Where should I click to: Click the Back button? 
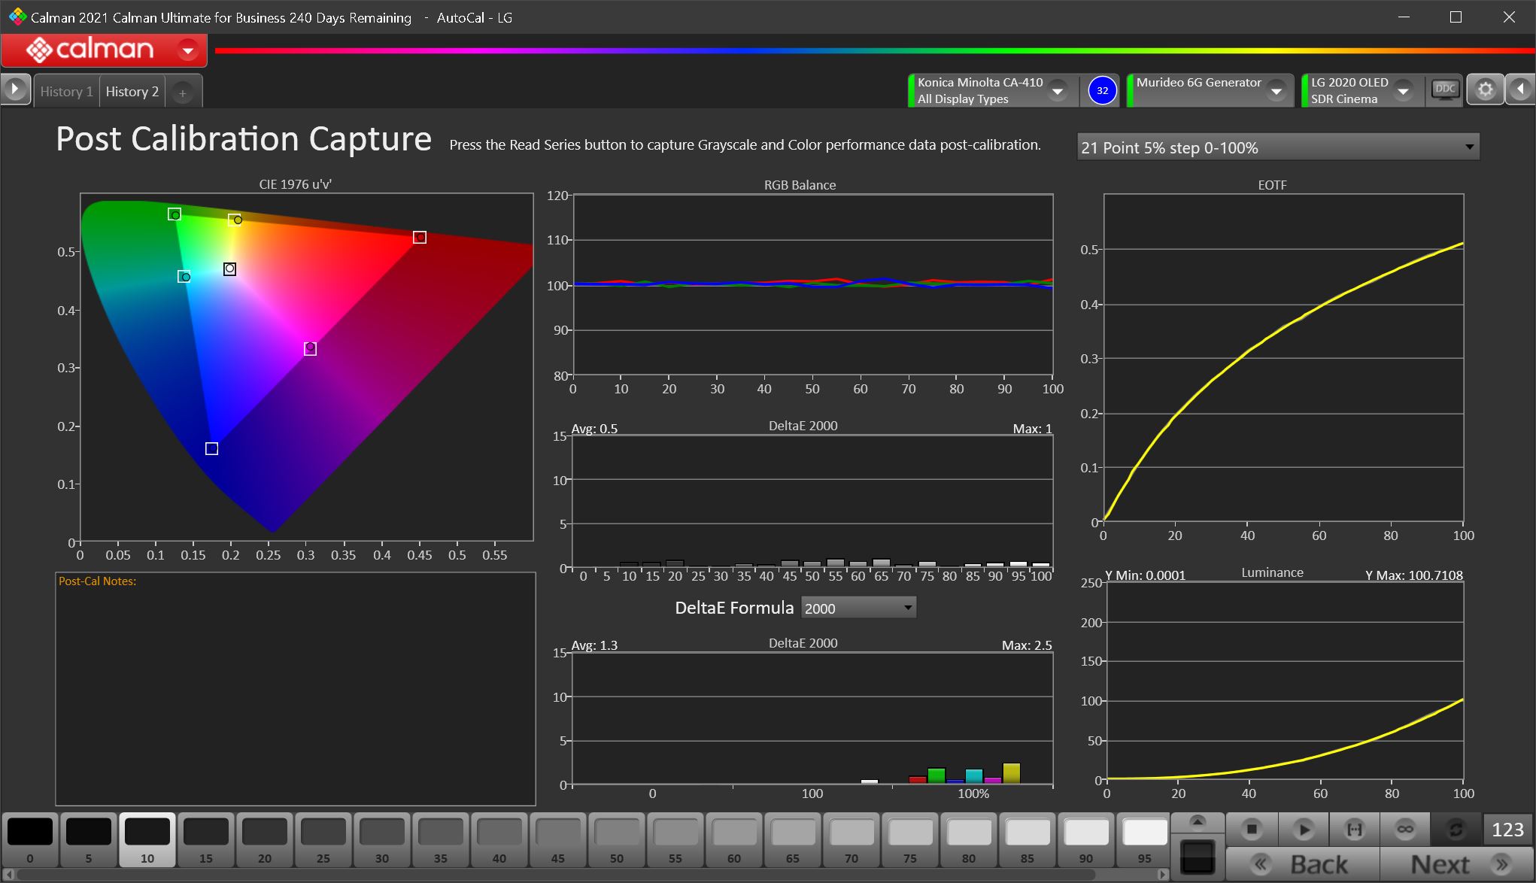click(x=1304, y=864)
